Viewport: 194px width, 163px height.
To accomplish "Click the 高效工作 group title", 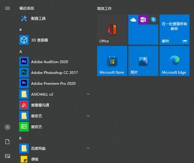I will [104, 9].
